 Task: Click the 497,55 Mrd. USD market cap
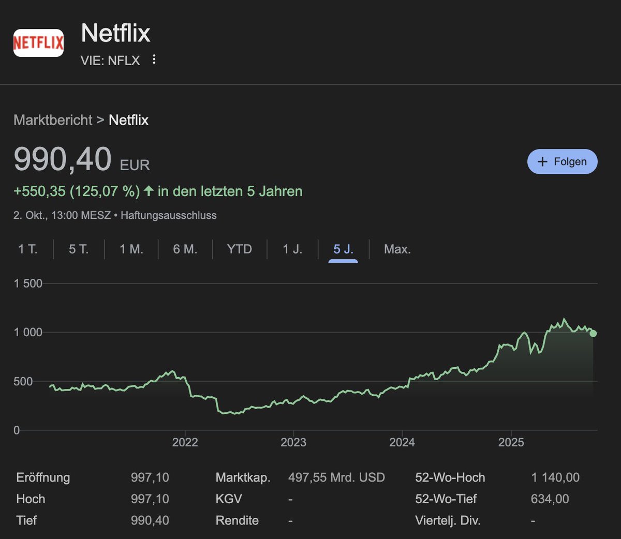pyautogui.click(x=337, y=477)
